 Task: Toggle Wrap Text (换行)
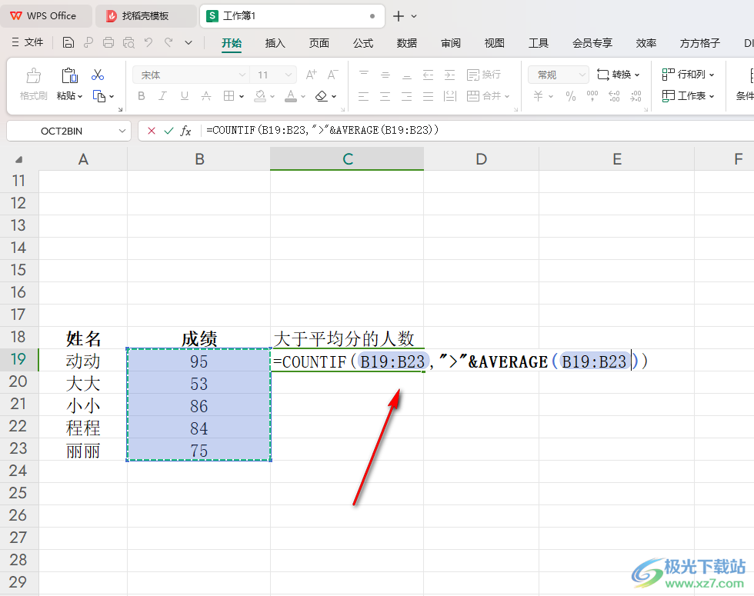484,75
